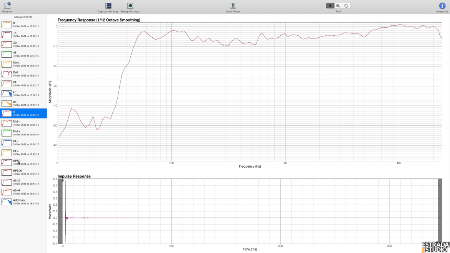Select the HP80 measurement
Screen dimensions: 450x253
pos(23,162)
